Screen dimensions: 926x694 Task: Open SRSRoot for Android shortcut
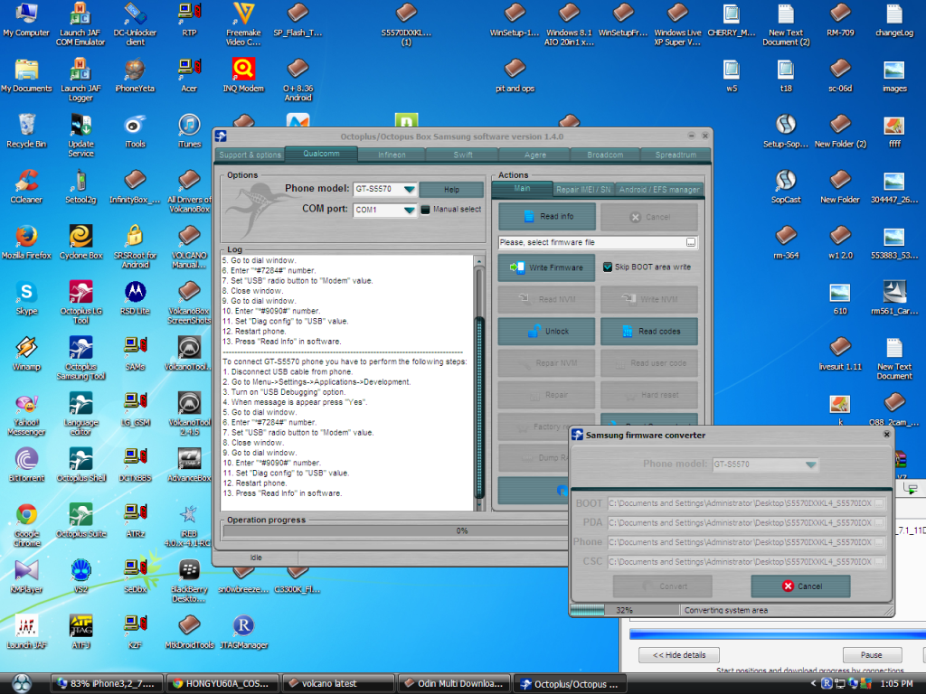(136, 247)
